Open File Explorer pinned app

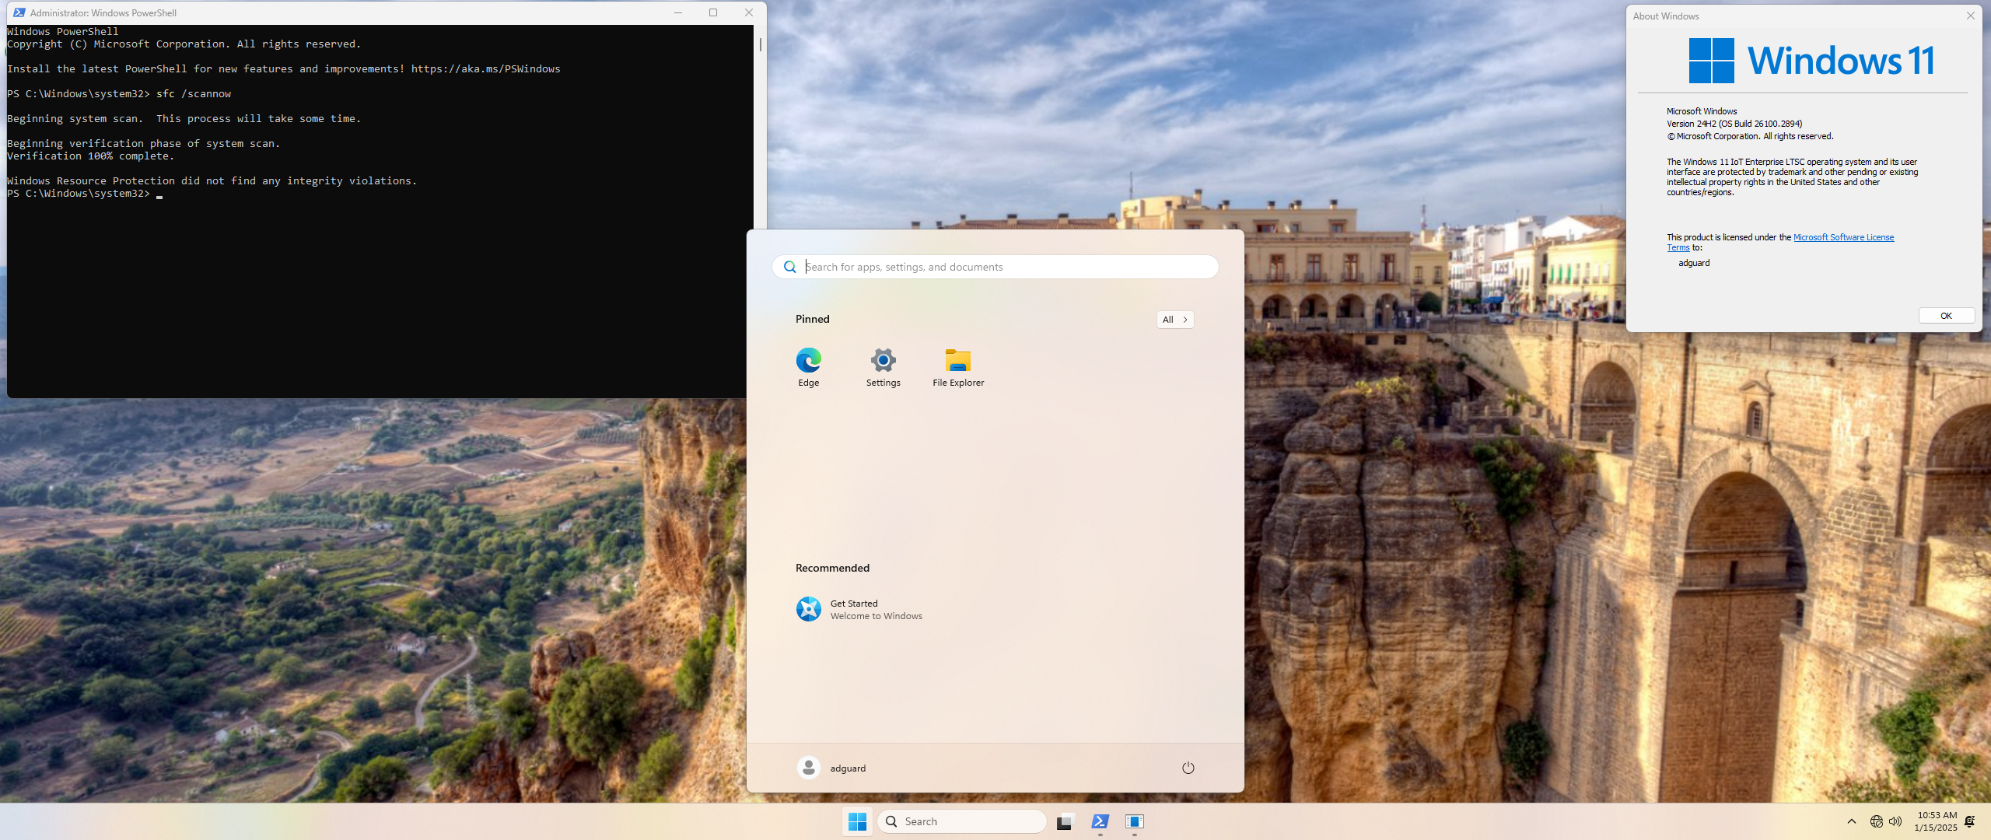(958, 367)
